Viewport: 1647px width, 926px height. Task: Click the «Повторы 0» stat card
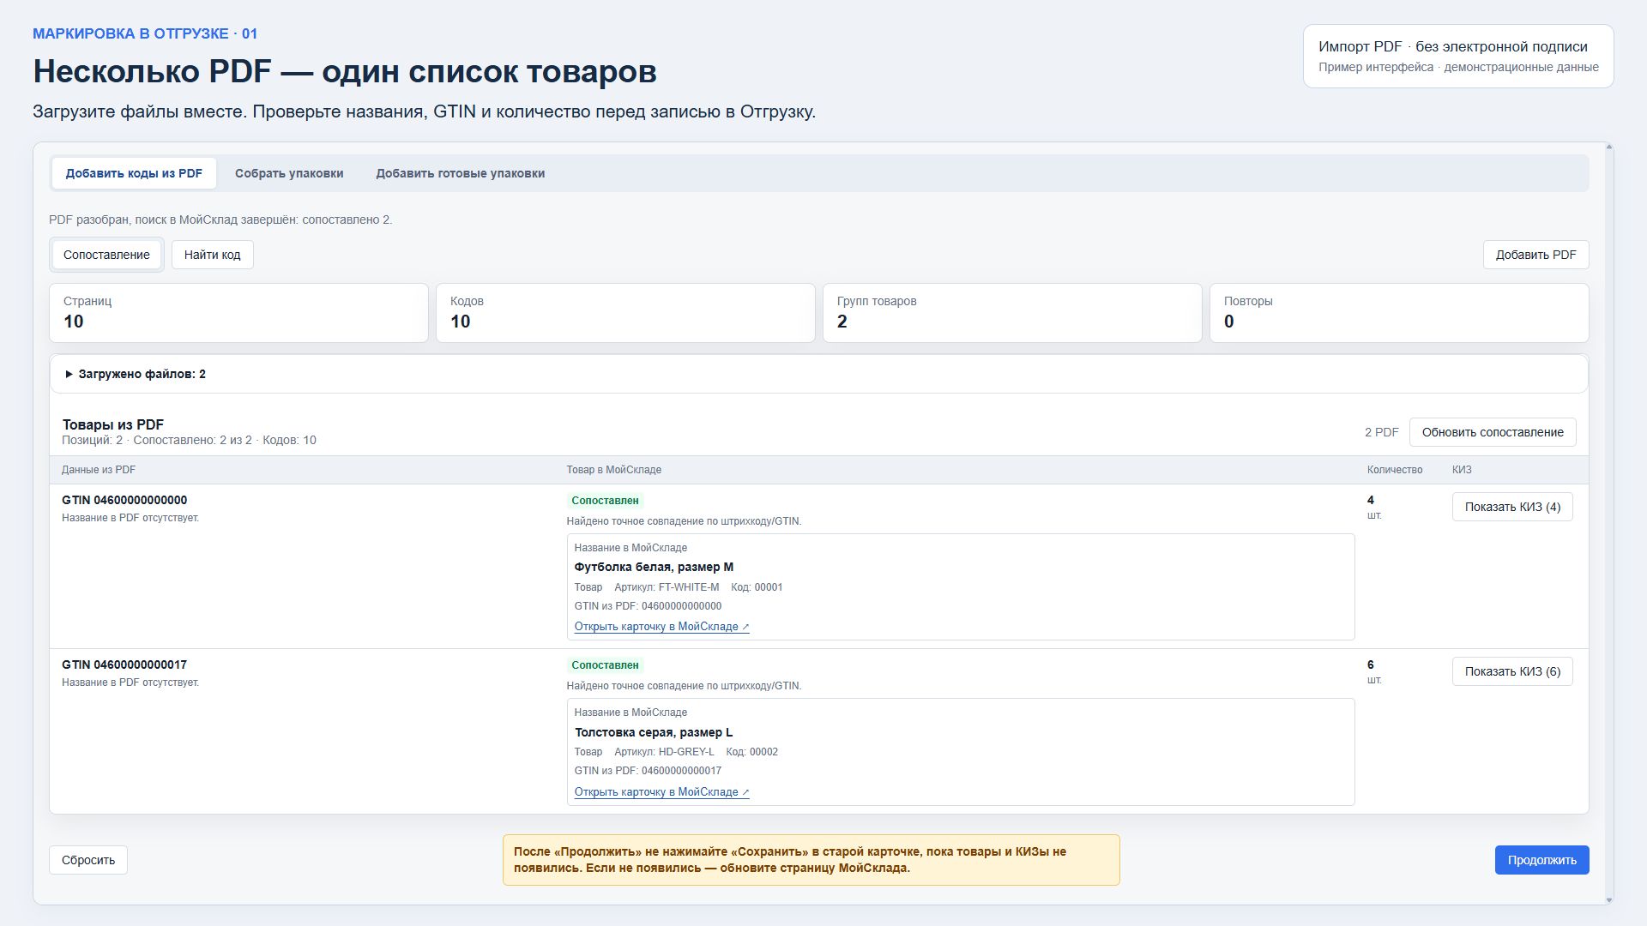coord(1399,313)
